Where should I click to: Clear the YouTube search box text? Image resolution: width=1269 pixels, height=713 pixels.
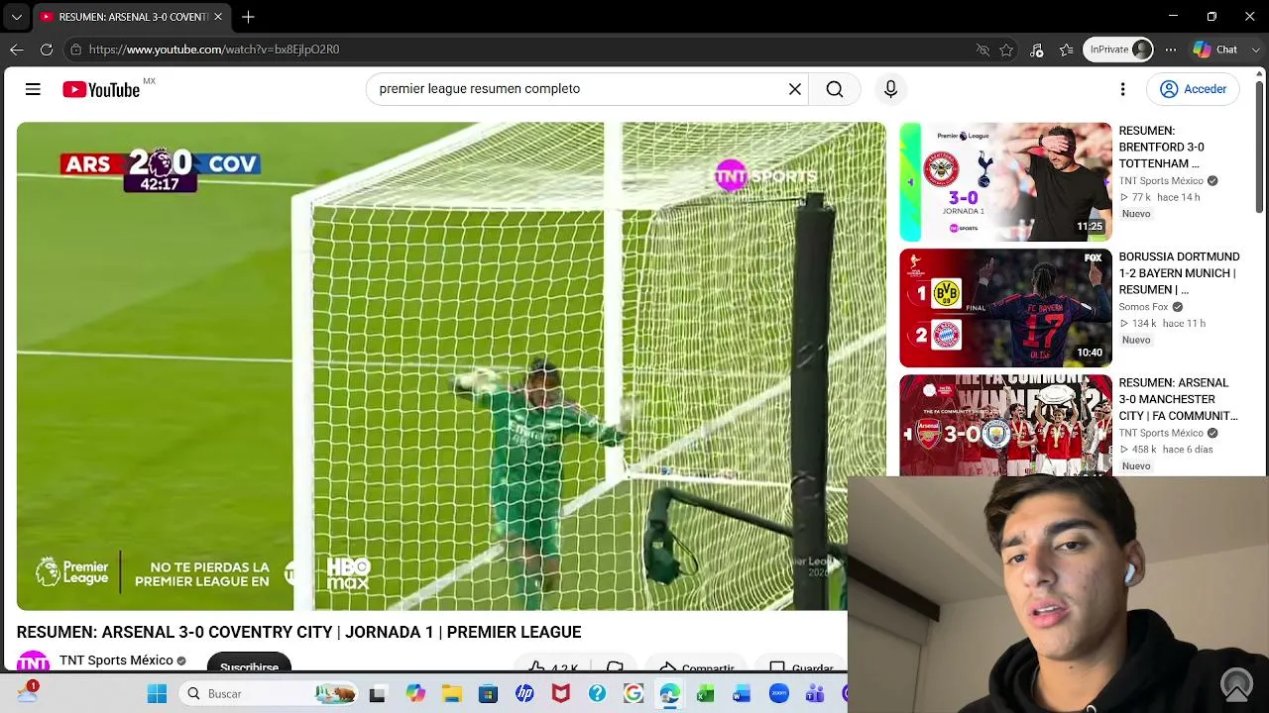click(x=795, y=89)
